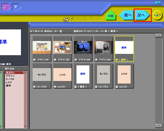Choose モノクロ in the 絞り込み filter list
The width and height of the screenshot is (164, 131).
[x=14, y=79]
